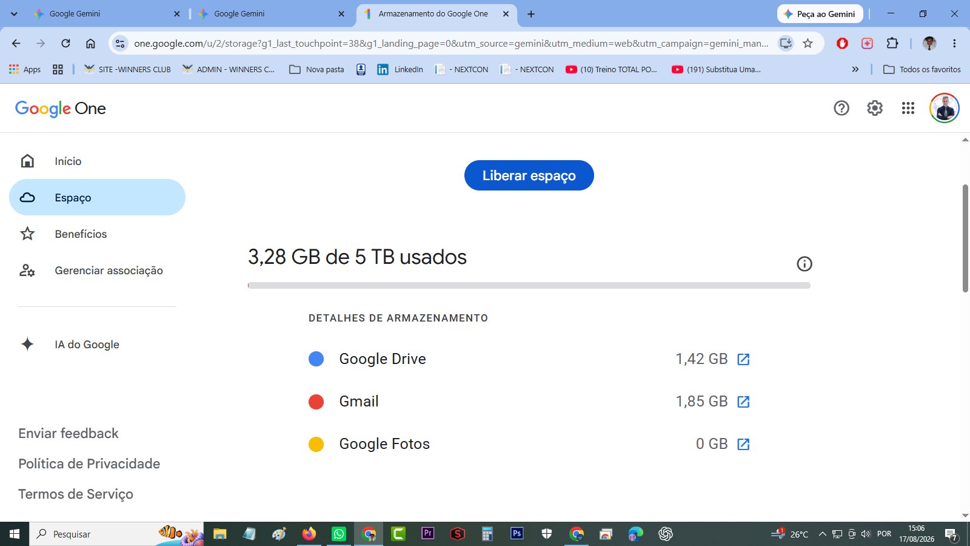Click the Pesquisar taskbar search box

pyautogui.click(x=116, y=534)
